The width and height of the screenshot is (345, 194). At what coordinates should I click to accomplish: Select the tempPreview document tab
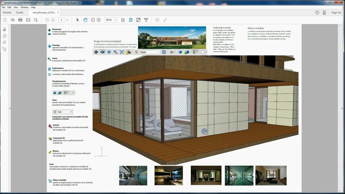coord(44,12)
